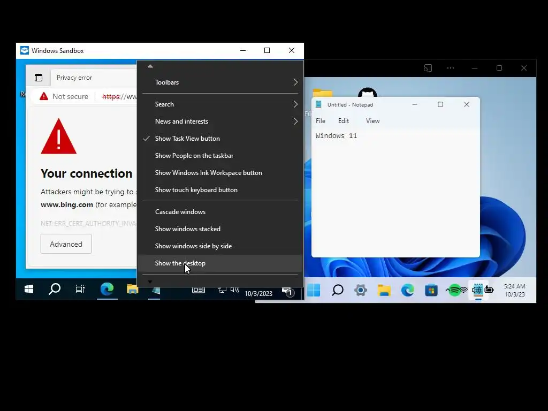Toggle Show touch keyboard button

click(x=220, y=190)
